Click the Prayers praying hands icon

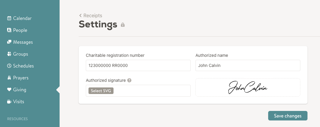point(9,78)
